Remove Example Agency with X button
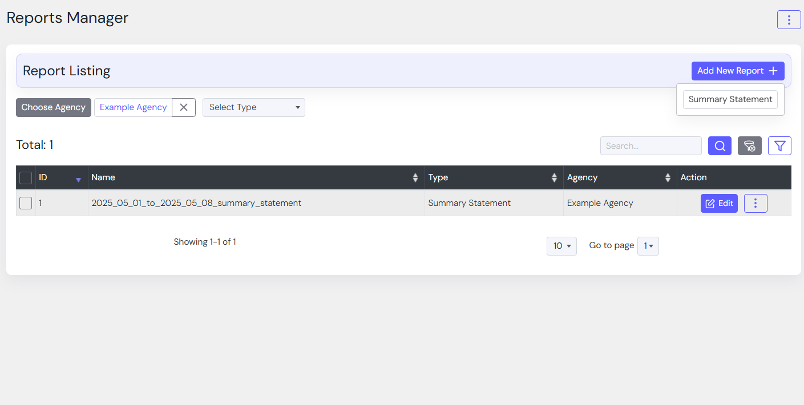The image size is (804, 405). (184, 107)
